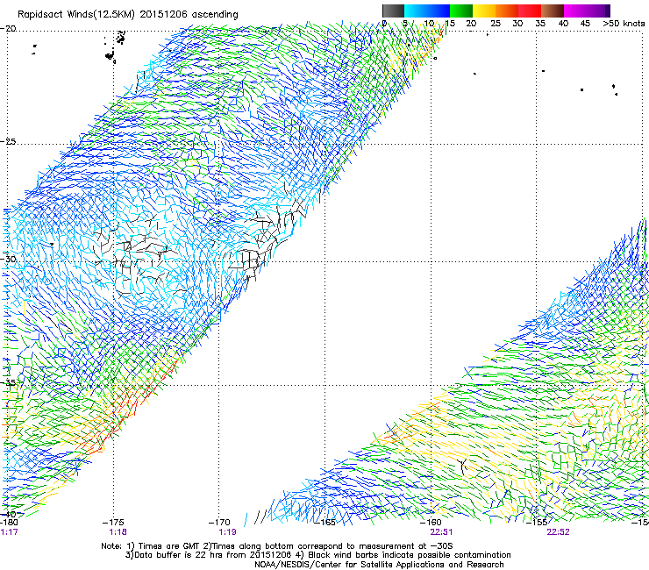The height and width of the screenshot is (570, 649).
Task: Click the -165 longitude axis label
Action: [324, 523]
